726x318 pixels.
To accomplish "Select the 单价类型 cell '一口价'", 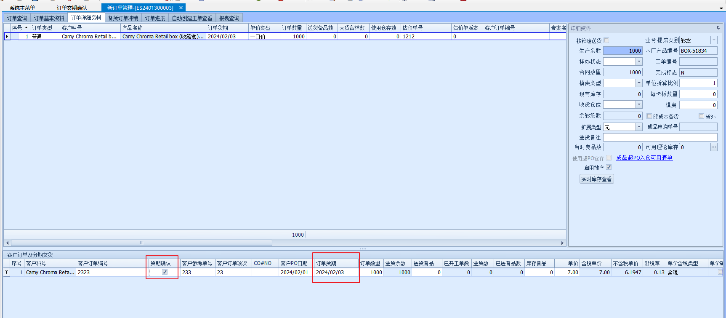I will [264, 37].
